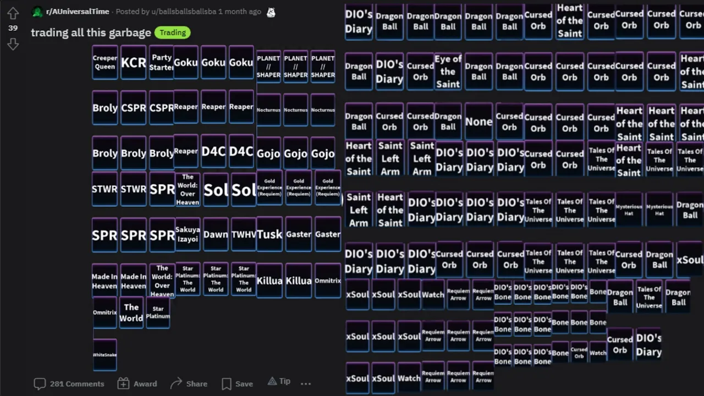Save this post

(x=237, y=383)
